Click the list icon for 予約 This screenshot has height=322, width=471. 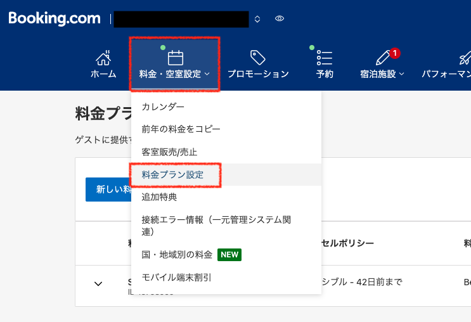[x=325, y=58]
